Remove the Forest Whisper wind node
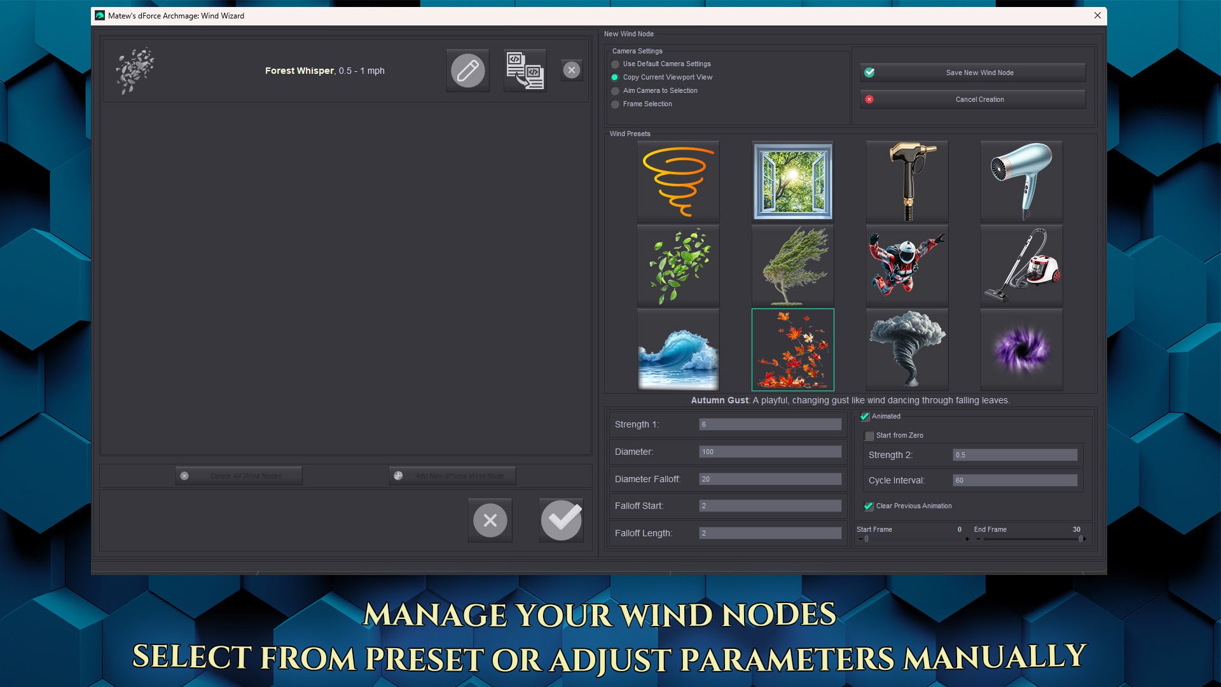 tap(572, 70)
